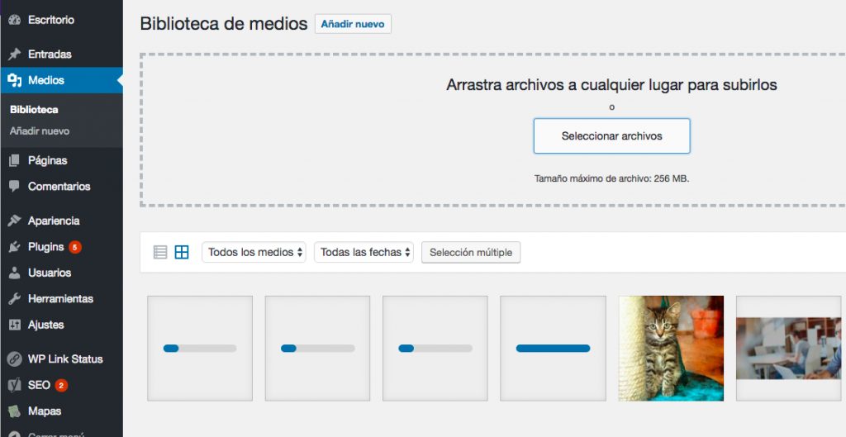Click the Mapas map icon
Screen dimensions: 846x437
pos(15,411)
